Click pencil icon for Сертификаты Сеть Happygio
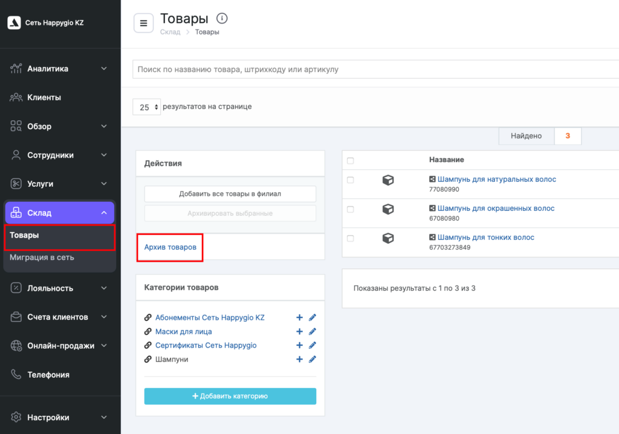The height and width of the screenshot is (434, 619). [x=313, y=345]
